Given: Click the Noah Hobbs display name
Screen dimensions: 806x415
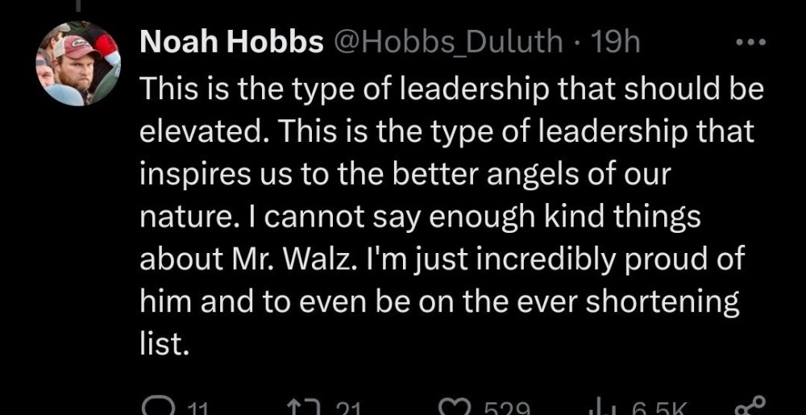Looking at the screenshot, I should (231, 43).
